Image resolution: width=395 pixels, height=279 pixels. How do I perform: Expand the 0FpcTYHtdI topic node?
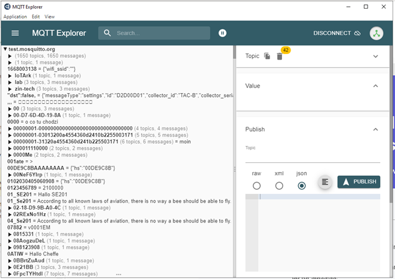pos(10,274)
